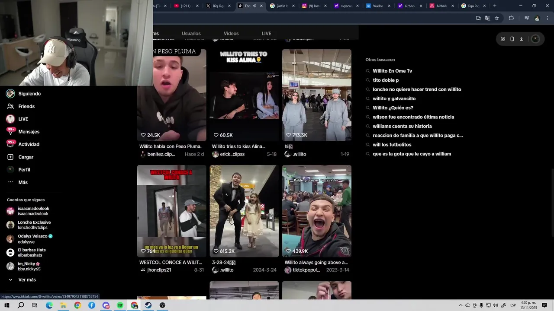Search que es la gota suggestion
The width and height of the screenshot is (554, 311).
[412, 154]
